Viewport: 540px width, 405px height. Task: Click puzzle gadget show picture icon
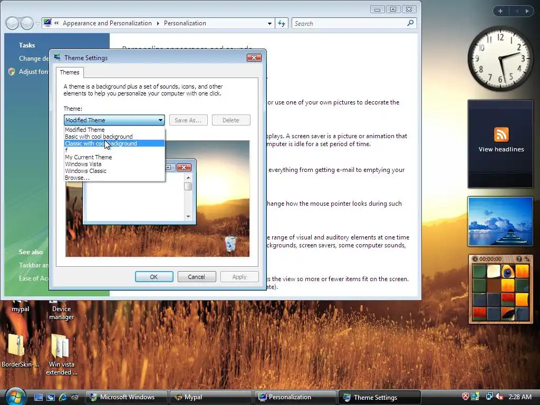pos(519,258)
